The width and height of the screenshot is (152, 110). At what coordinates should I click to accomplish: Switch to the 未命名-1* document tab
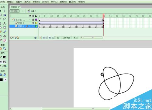click(x=15, y=7)
